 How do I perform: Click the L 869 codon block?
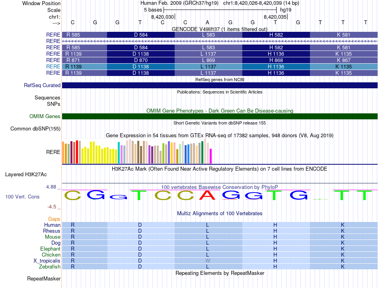[x=208, y=60]
